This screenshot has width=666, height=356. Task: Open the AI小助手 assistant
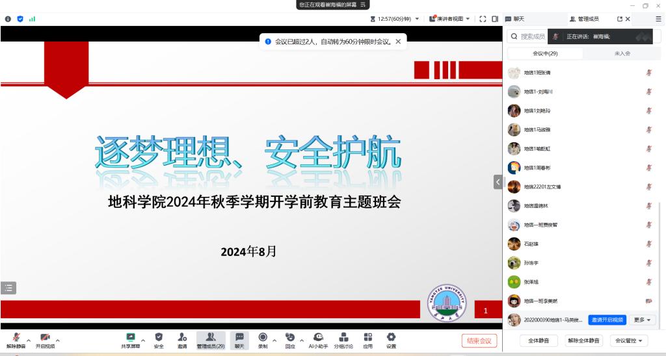318,340
